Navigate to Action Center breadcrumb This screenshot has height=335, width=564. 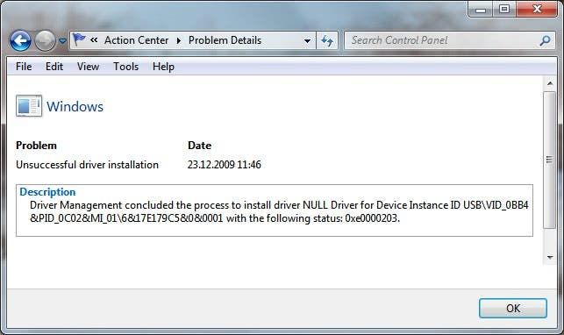point(136,40)
